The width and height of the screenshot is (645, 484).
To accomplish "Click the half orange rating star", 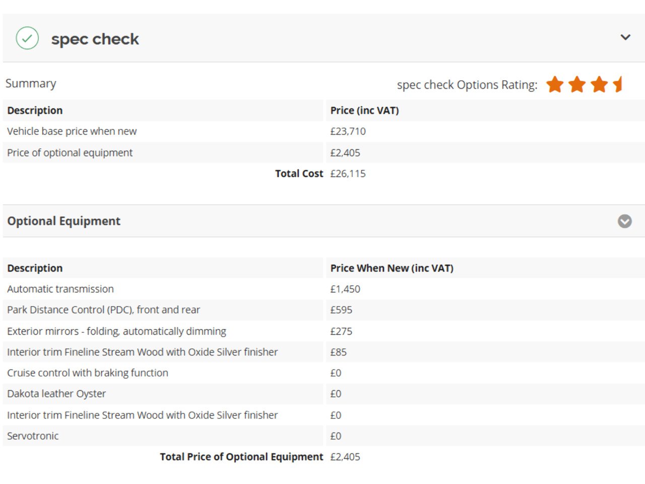I will coord(618,84).
